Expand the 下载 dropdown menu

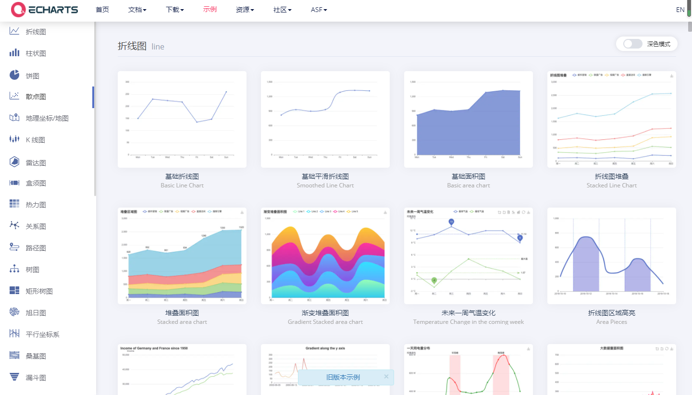point(175,10)
